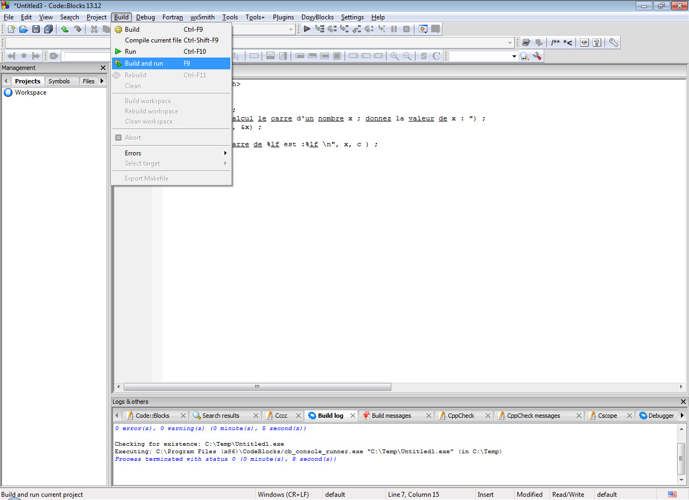The height and width of the screenshot is (500, 689).
Task: Click the Extract documentation DoxyBlocks icon
Action: click(539, 42)
